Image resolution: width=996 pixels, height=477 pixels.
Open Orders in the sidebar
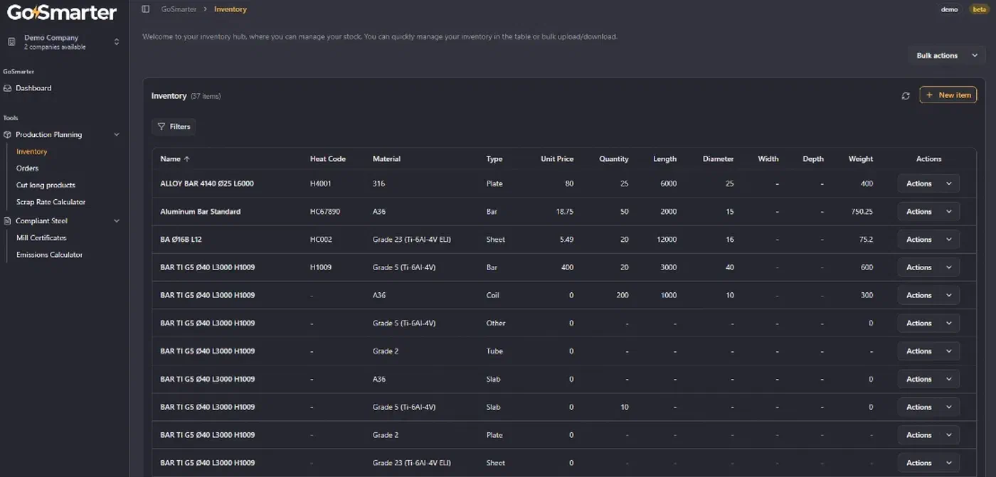(x=28, y=168)
